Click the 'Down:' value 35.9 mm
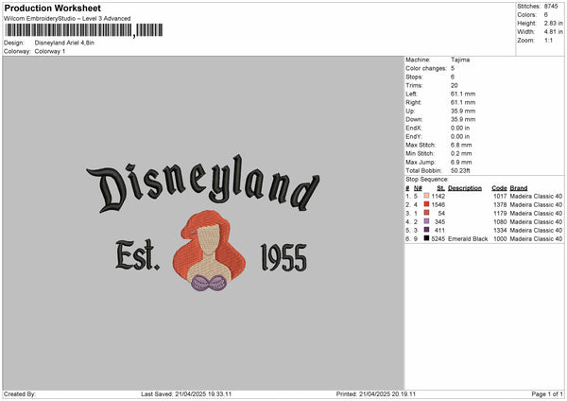567x401 pixels. tap(463, 119)
